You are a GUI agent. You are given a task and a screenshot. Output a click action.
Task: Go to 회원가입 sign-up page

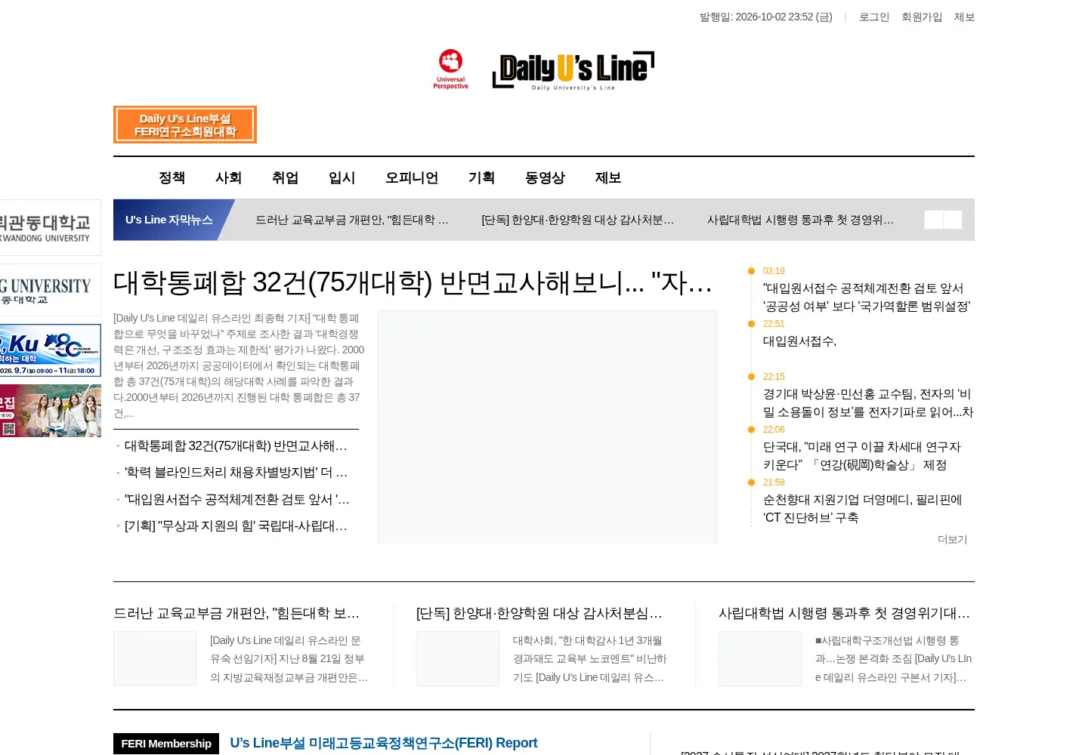click(x=922, y=17)
